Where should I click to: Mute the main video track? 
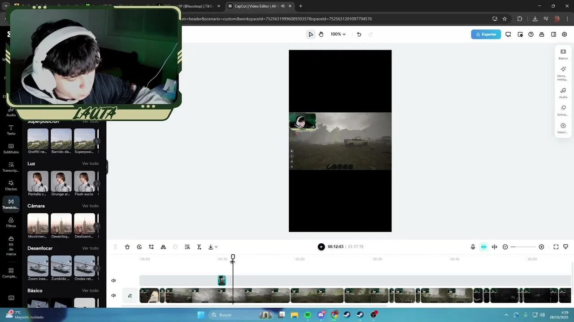[x=113, y=296]
